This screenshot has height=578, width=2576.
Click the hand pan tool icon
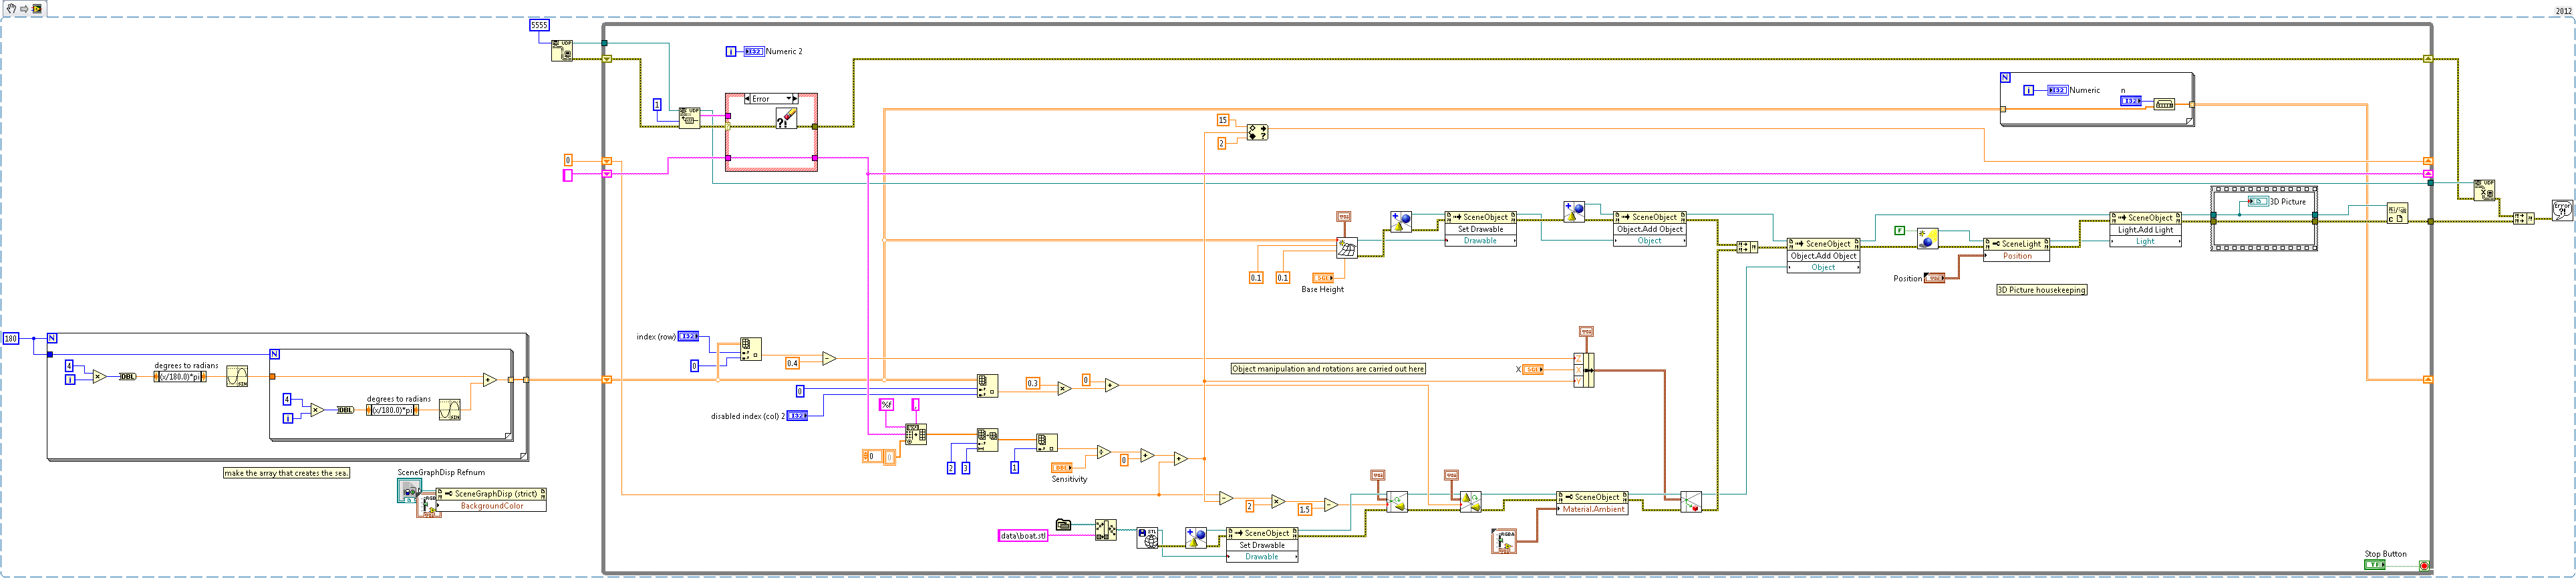point(12,8)
